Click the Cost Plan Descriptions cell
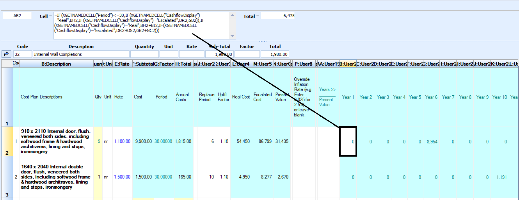The width and height of the screenshot is (519, 200). point(56,97)
